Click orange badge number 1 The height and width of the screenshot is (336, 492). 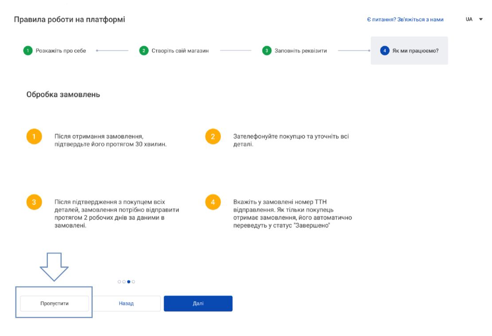[x=34, y=136]
